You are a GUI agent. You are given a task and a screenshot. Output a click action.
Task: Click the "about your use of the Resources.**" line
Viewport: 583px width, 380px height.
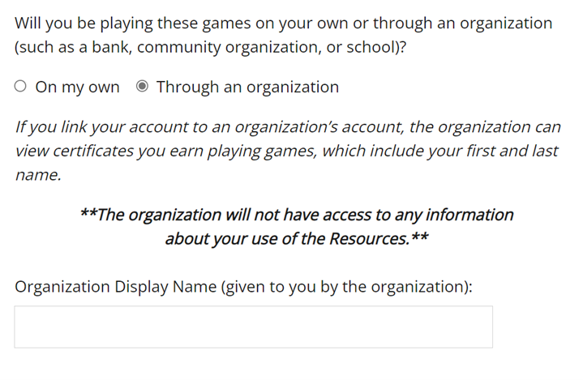[x=297, y=239]
